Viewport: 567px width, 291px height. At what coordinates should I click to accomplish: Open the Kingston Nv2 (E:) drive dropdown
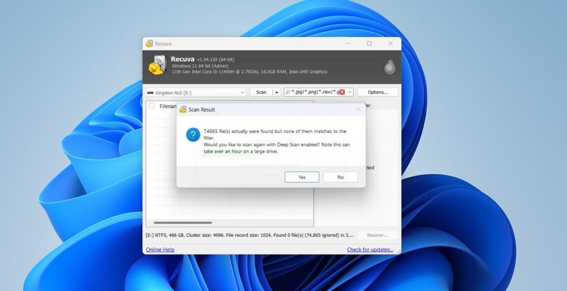[x=195, y=93]
